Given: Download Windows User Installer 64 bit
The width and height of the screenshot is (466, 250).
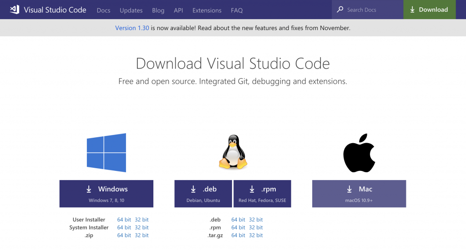Looking at the screenshot, I should click(124, 220).
